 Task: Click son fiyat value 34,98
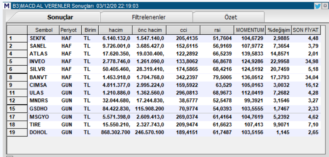tap(312, 61)
